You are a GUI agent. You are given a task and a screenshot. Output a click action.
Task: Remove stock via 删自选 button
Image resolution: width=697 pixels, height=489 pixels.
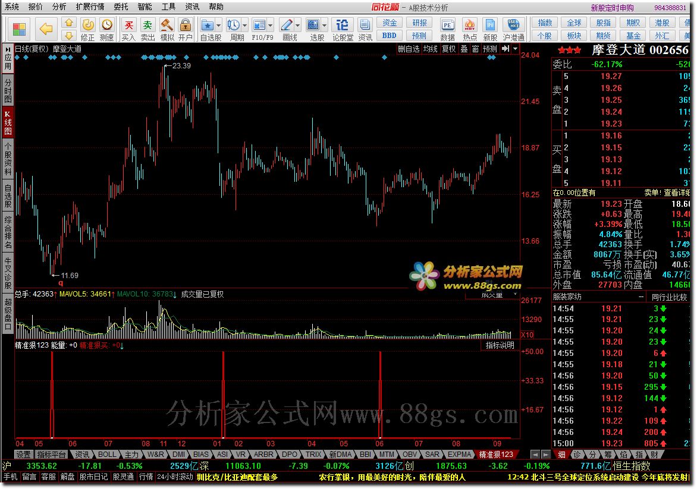(409, 49)
